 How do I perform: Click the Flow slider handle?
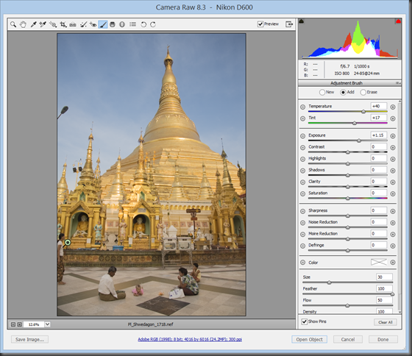[347, 305]
